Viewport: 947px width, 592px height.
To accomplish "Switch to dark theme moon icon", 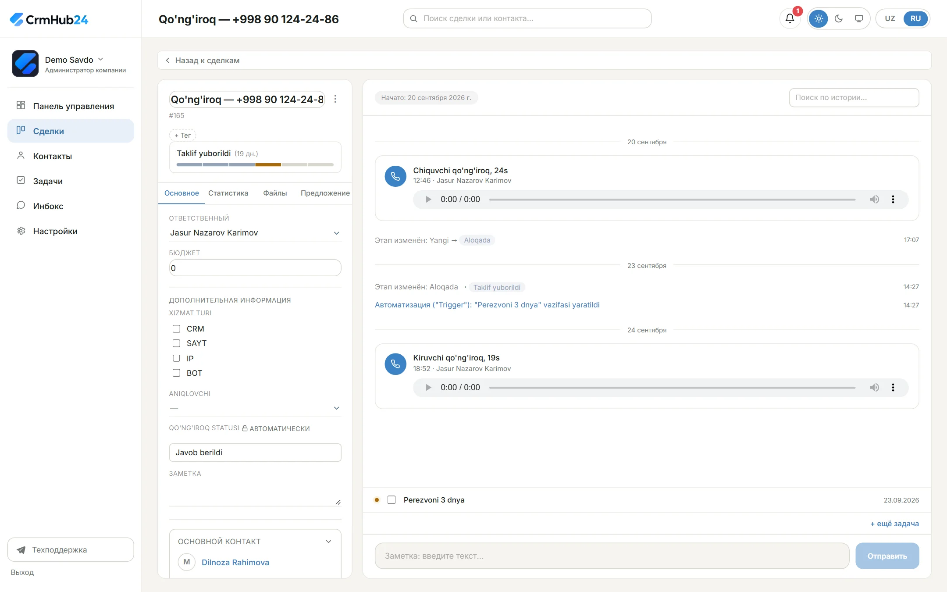I will click(x=839, y=18).
